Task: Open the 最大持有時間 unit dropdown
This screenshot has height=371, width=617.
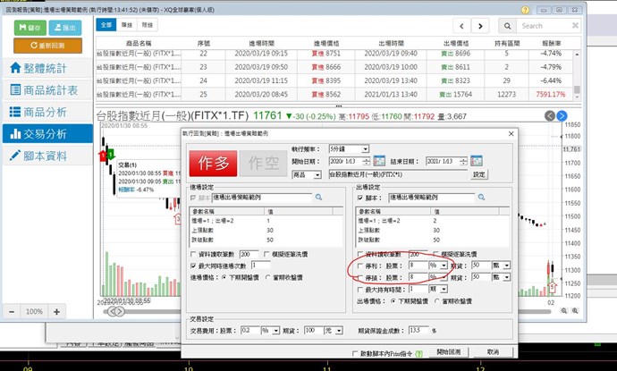Action: (x=444, y=290)
